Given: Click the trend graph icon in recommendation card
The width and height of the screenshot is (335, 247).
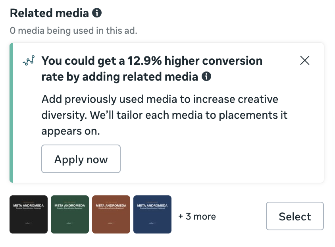Looking at the screenshot, I should coord(28,61).
